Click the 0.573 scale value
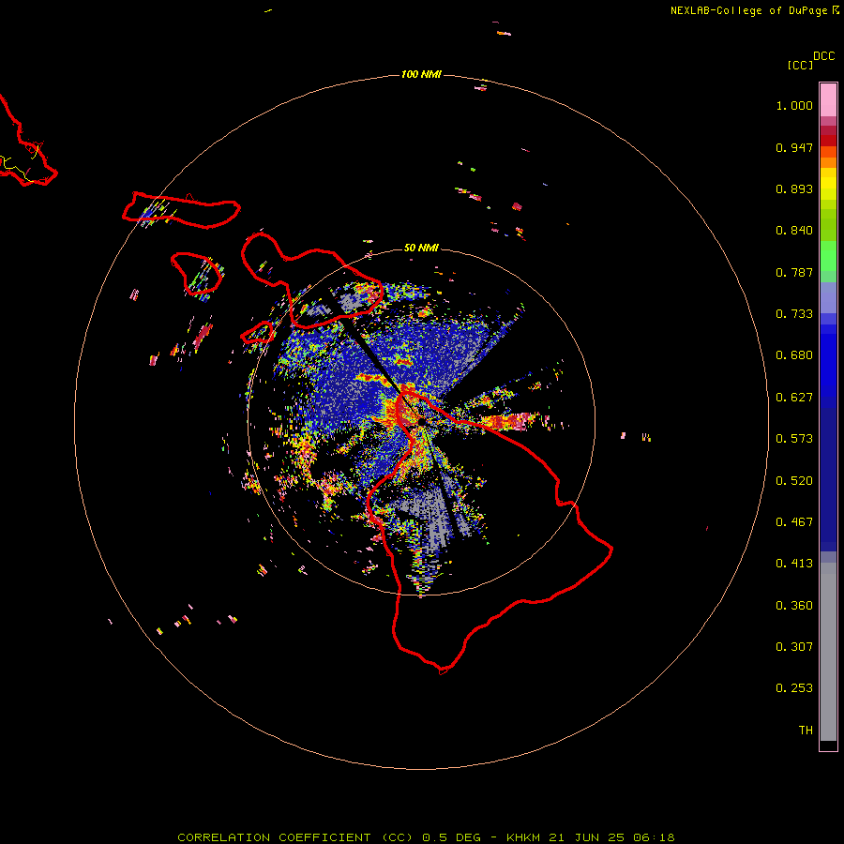The image size is (844, 844). pyautogui.click(x=794, y=439)
